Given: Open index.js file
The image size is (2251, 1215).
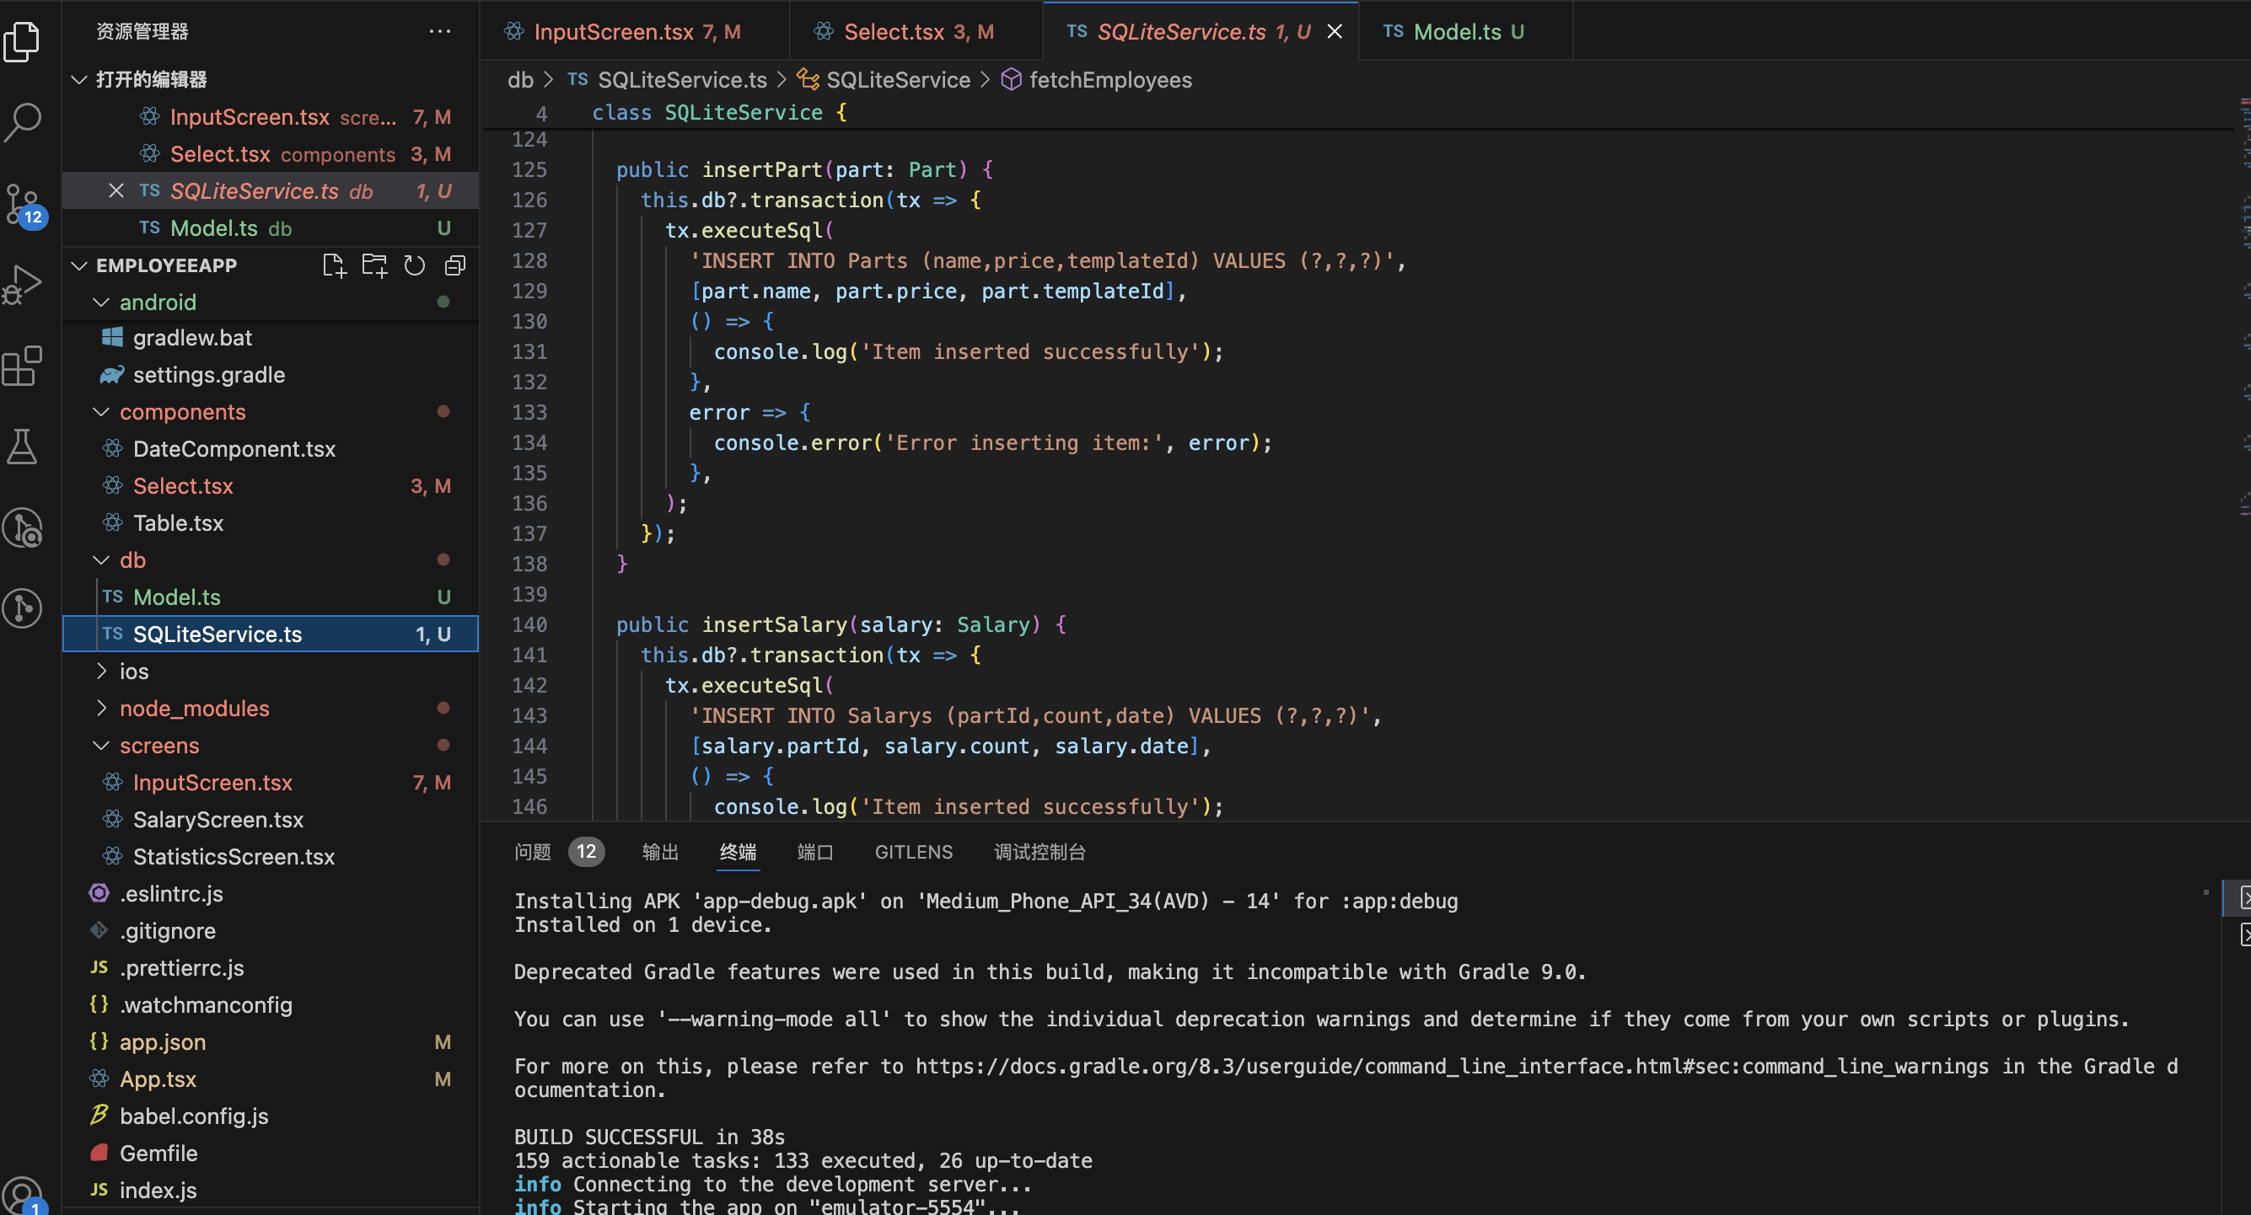Looking at the screenshot, I should tap(271, 1191).
